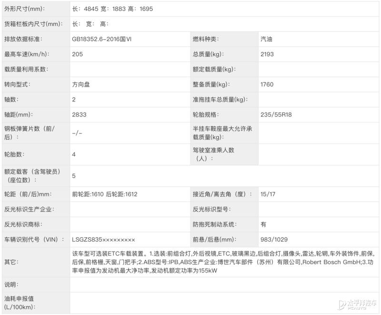This screenshot has width=381, height=315.
Task: Select the 方向盘 steering type value
Action: point(82,84)
